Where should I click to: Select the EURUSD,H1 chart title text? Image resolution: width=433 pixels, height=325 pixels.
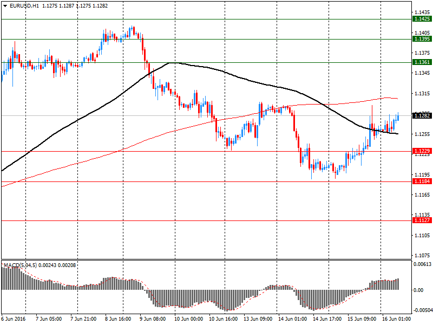click(24, 6)
